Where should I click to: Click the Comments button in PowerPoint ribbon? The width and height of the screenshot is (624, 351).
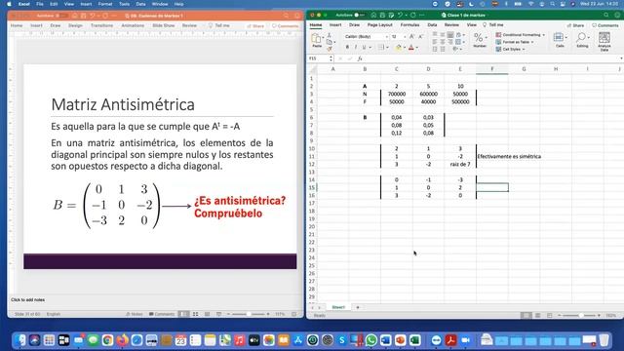tap(285, 26)
